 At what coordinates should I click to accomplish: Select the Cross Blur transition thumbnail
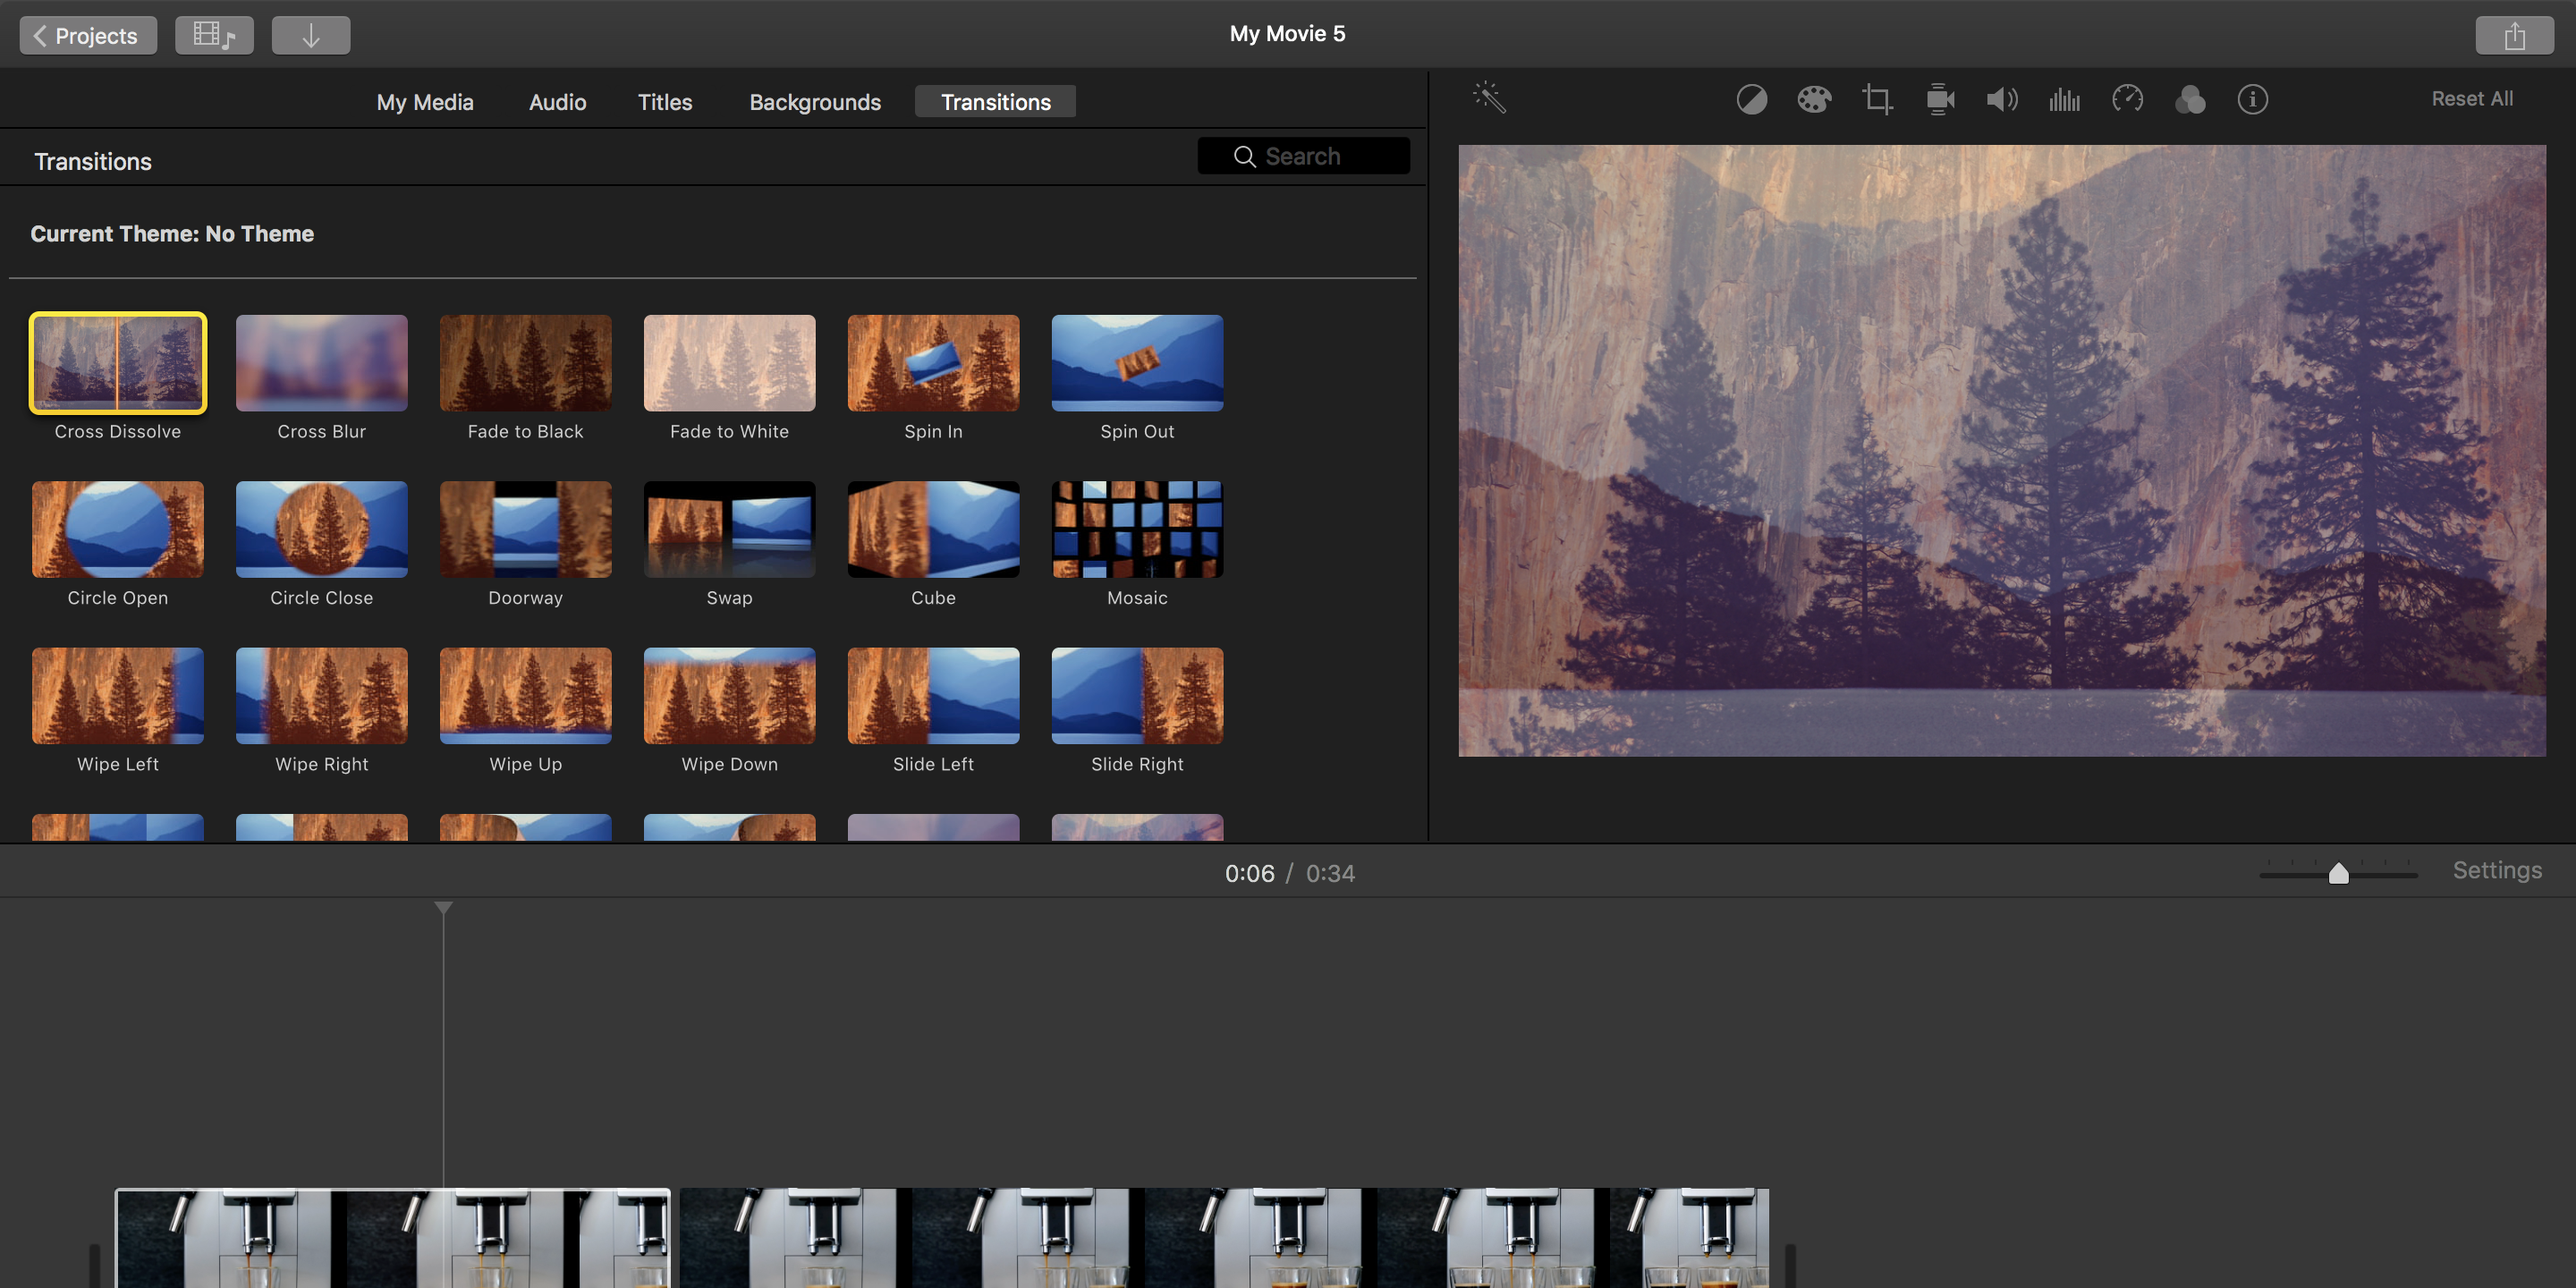point(321,362)
